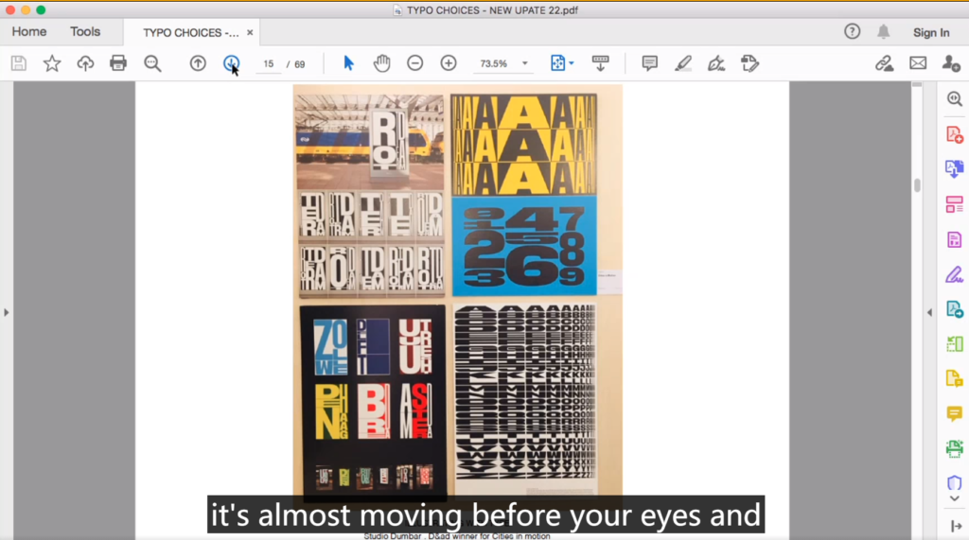Open yellow file tool in right pane
This screenshot has width=969, height=540.
point(954,378)
